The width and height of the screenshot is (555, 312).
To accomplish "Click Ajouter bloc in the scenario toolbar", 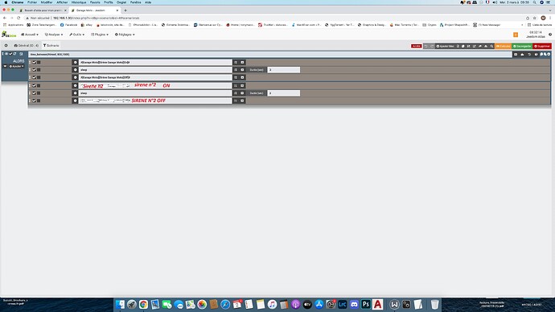I will pos(446,46).
